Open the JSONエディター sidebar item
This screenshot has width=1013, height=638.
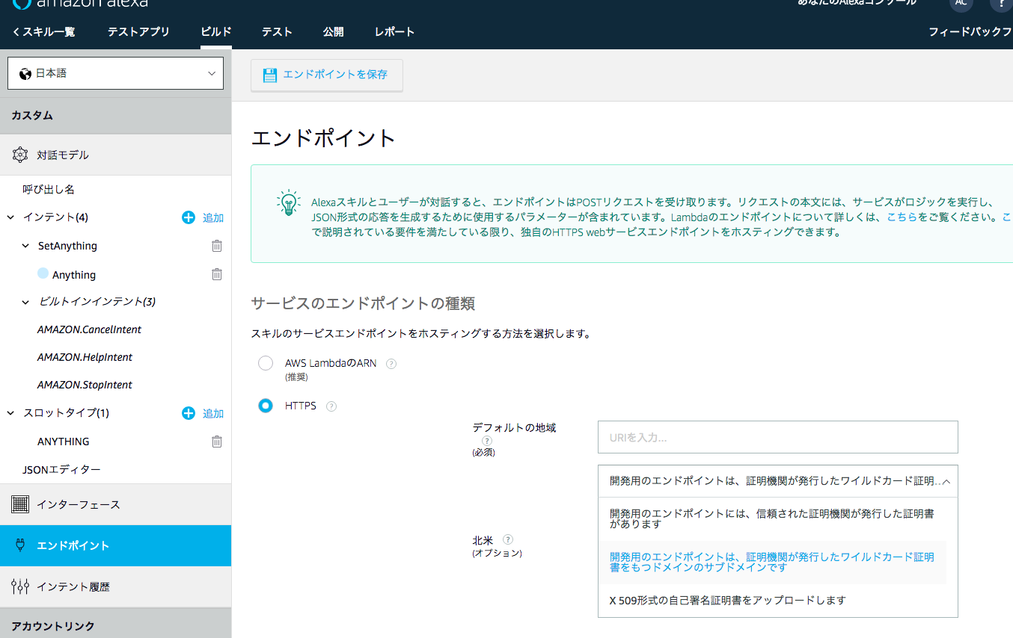point(61,469)
